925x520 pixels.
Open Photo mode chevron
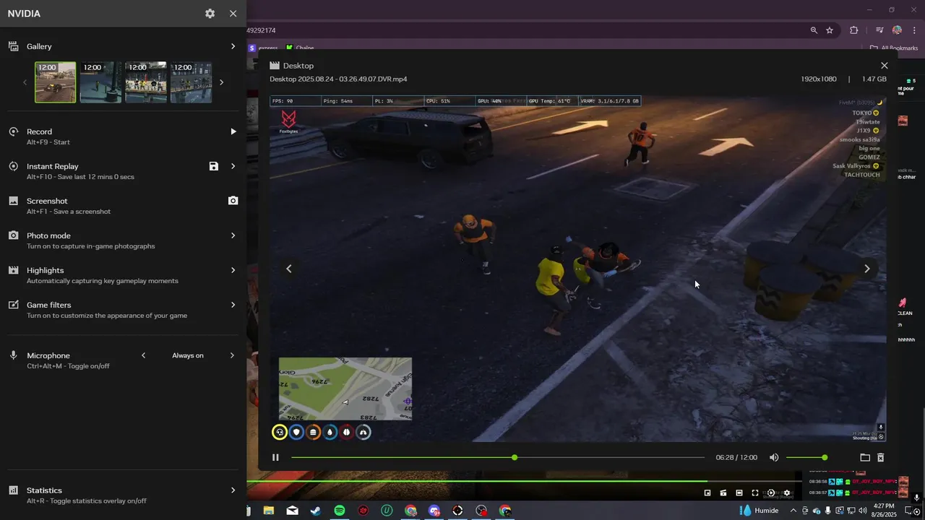pos(233,235)
